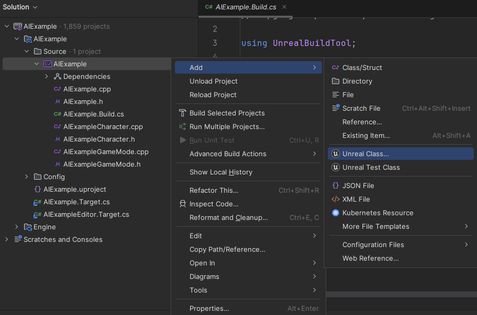Click the AIExampleCharacter.cpp file icon

tap(57, 126)
